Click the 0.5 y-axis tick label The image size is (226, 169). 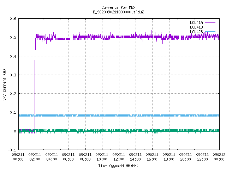click(13, 37)
